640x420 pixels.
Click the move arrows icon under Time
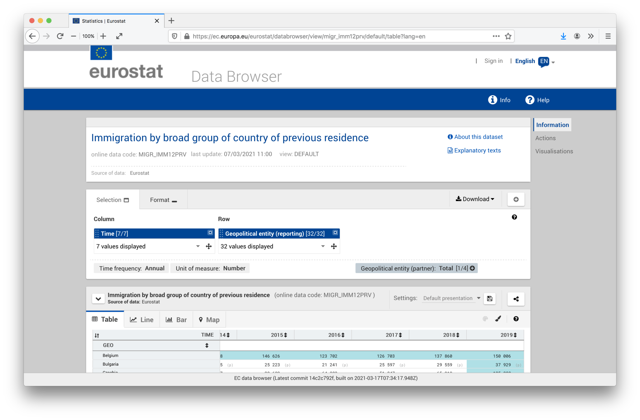pyautogui.click(x=209, y=246)
